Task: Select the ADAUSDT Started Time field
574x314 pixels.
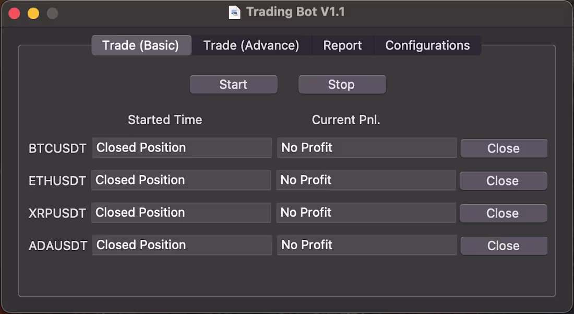Action: (182, 245)
